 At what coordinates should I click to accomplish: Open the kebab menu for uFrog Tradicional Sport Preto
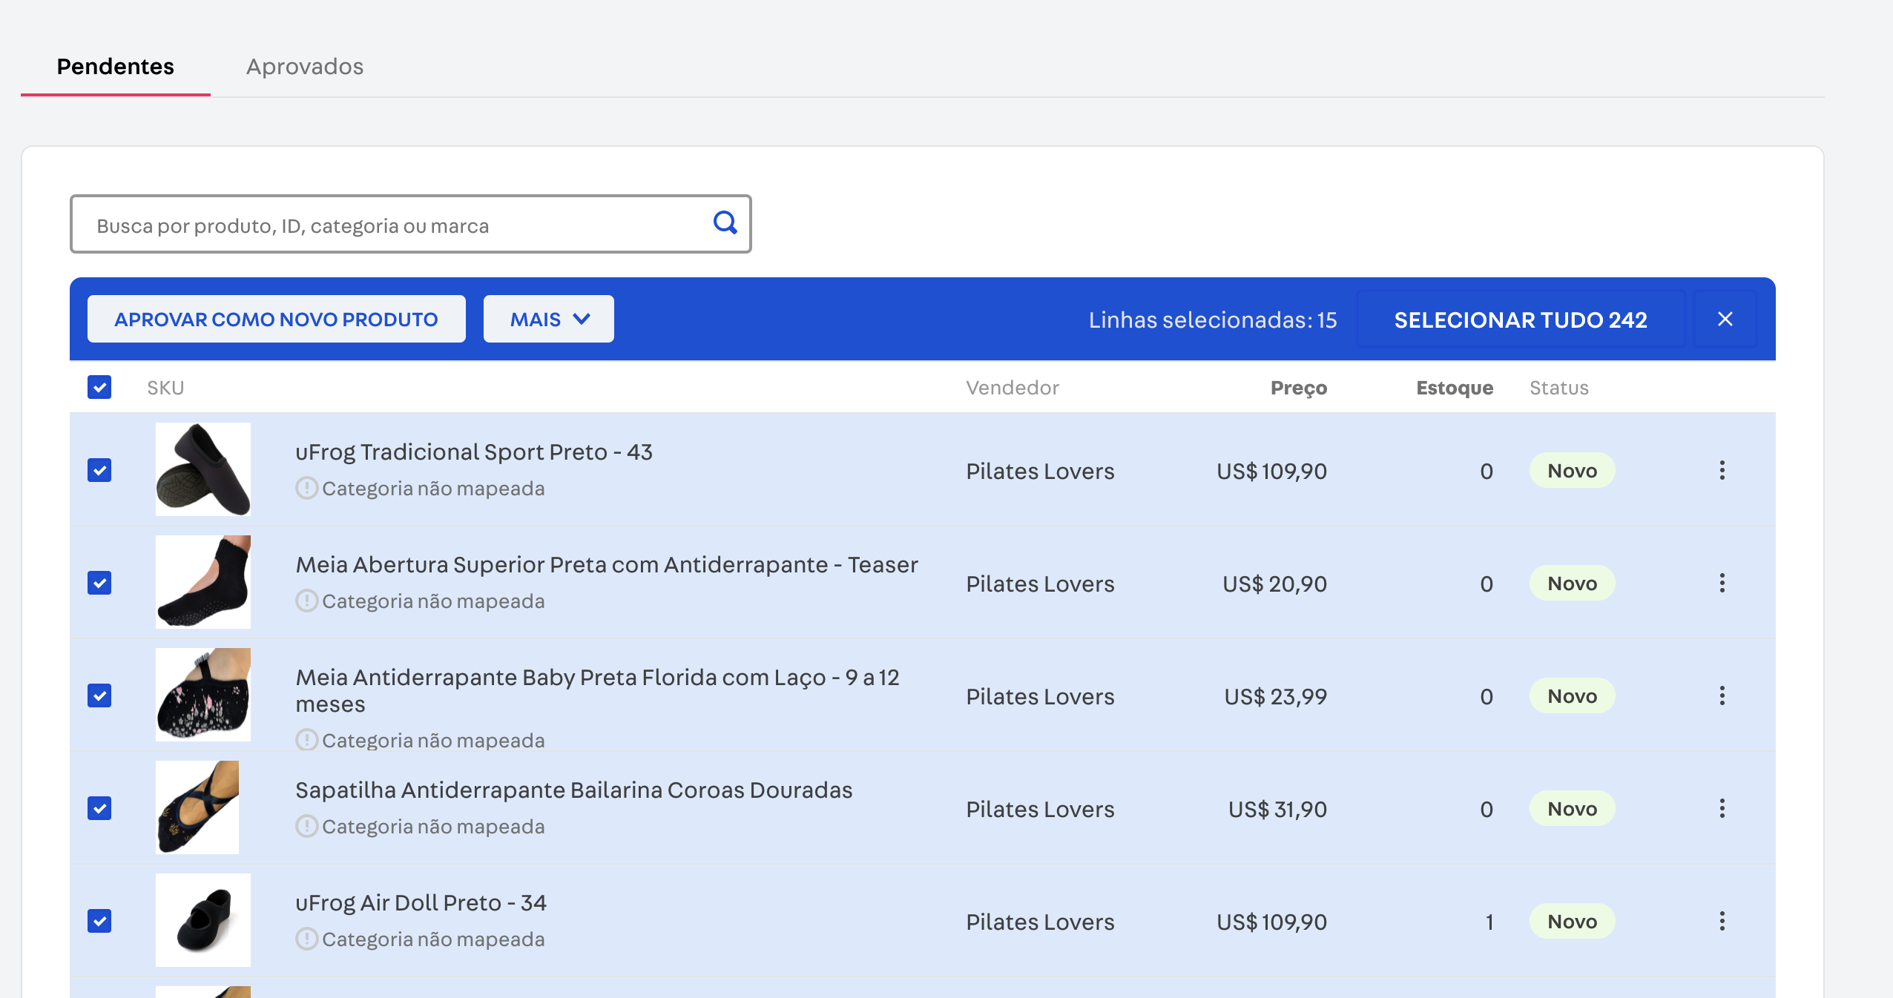pyautogui.click(x=1722, y=470)
